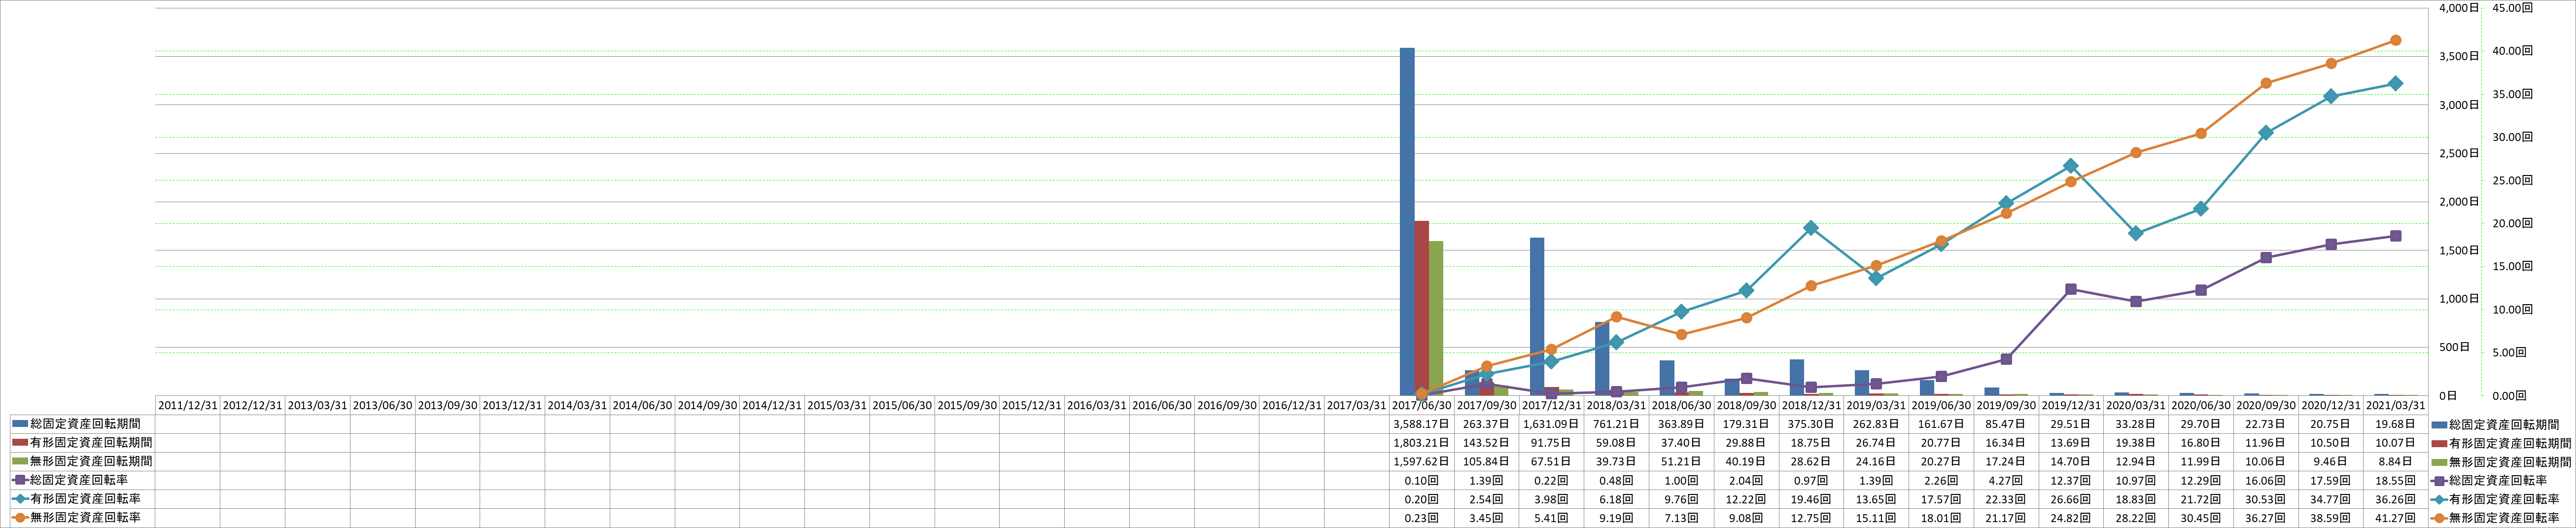The image size is (2576, 528).
Task: Click the 有形固定資産回転期間 row header in data table
Action: point(83,442)
